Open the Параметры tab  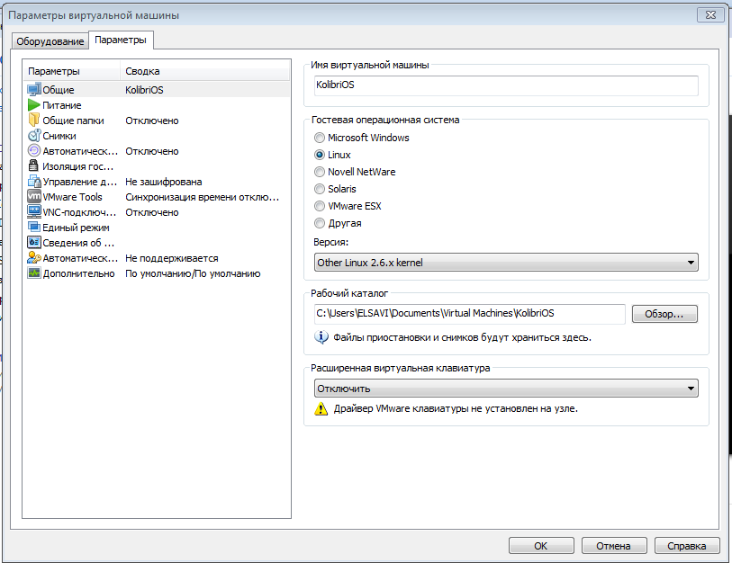click(x=121, y=40)
